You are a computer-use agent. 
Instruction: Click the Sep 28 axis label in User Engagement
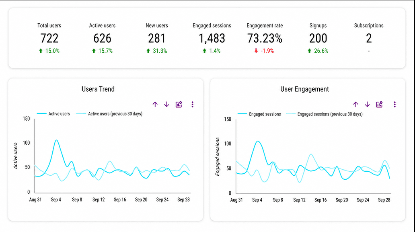(384, 200)
